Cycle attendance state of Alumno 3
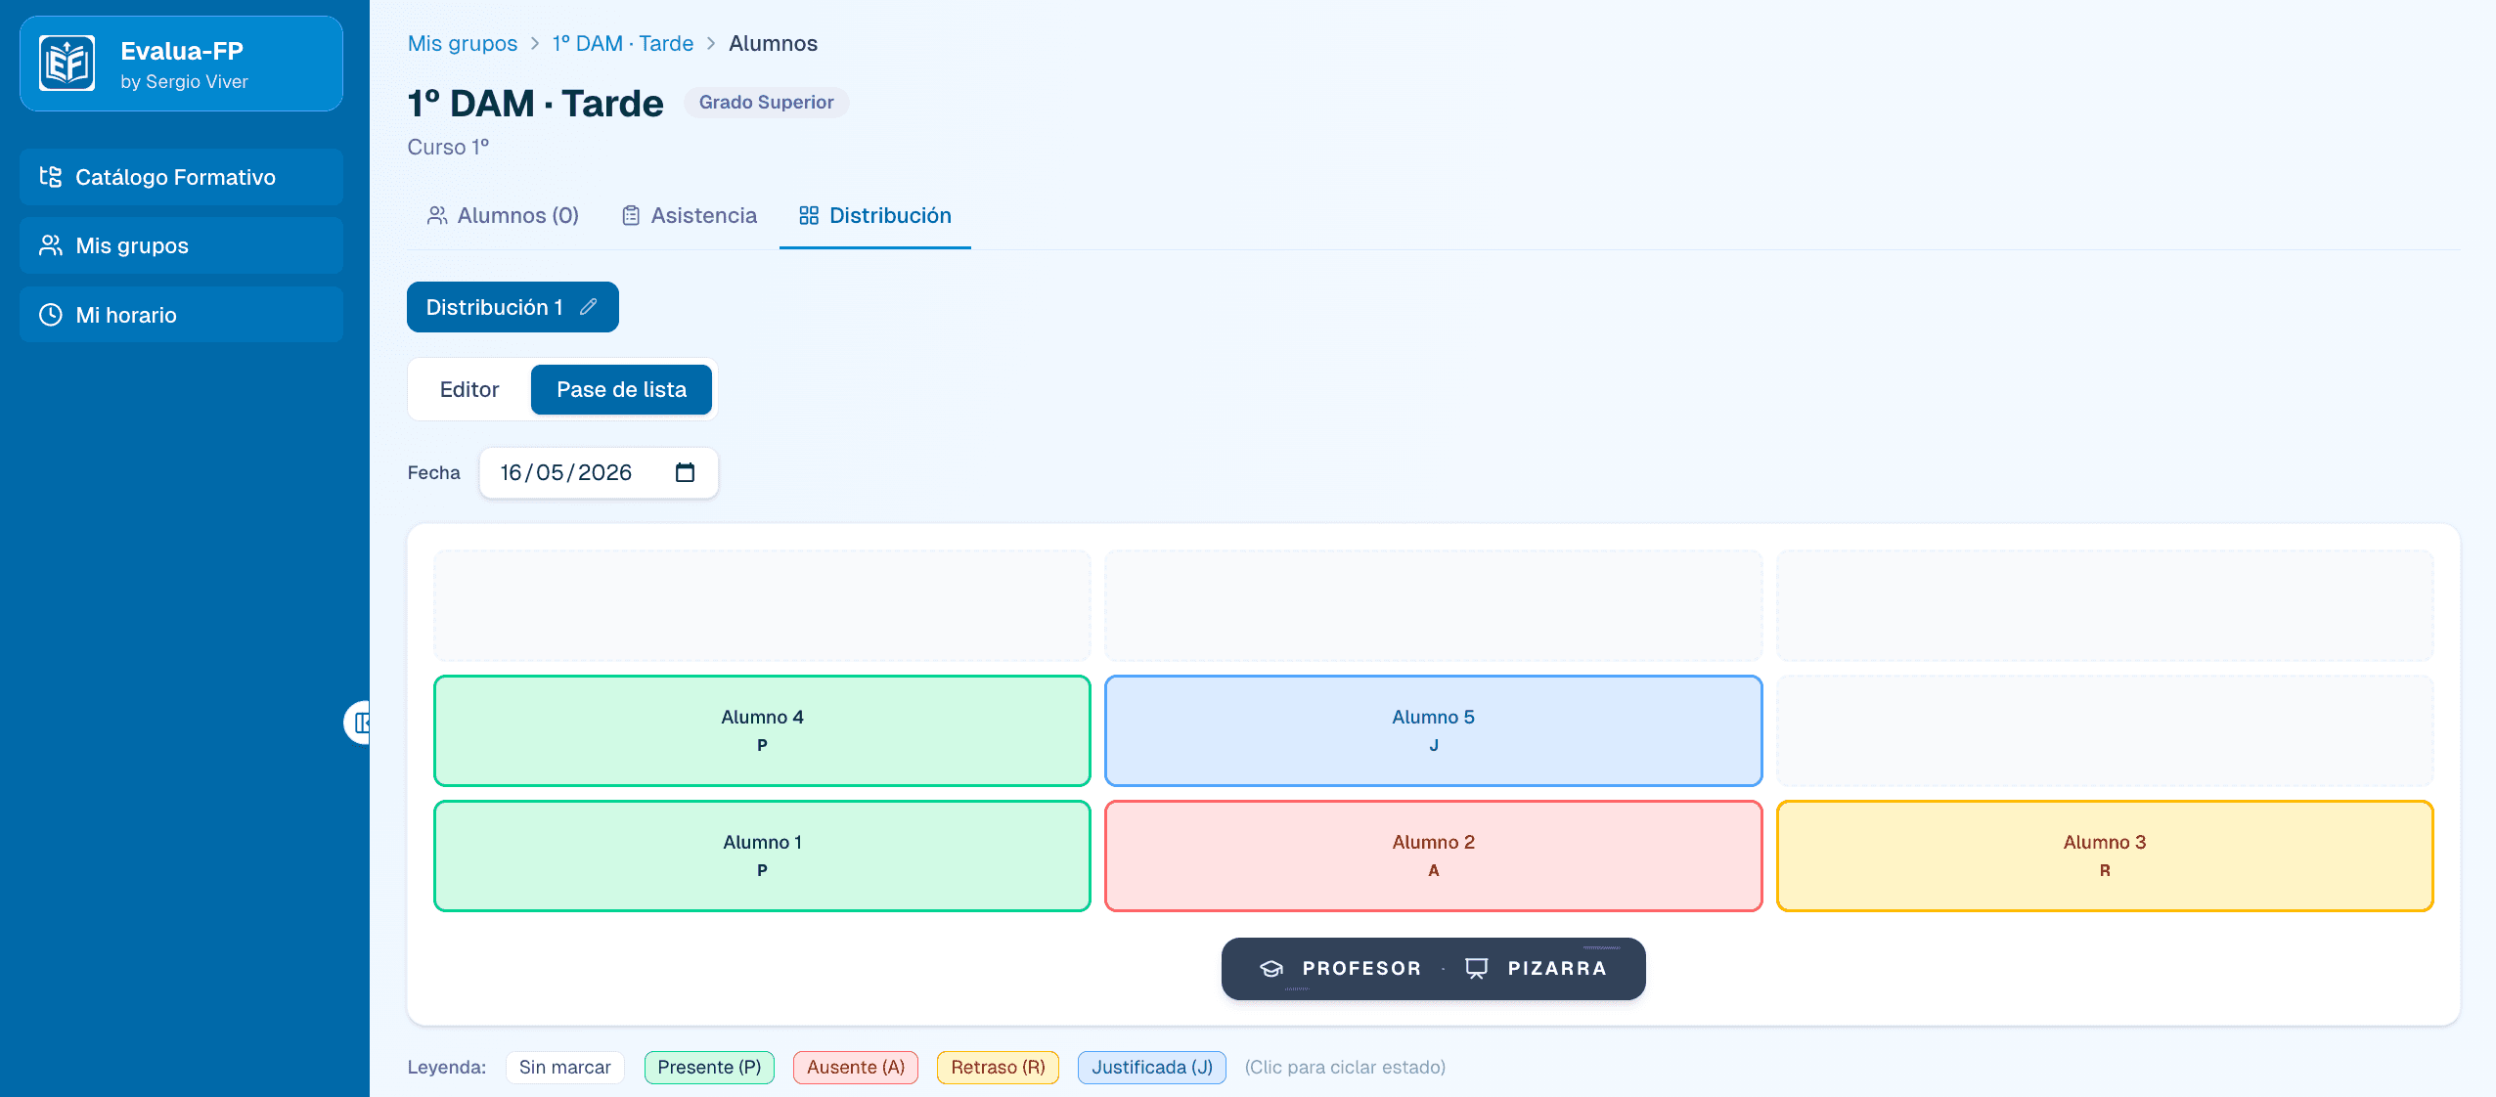 pos(2105,856)
